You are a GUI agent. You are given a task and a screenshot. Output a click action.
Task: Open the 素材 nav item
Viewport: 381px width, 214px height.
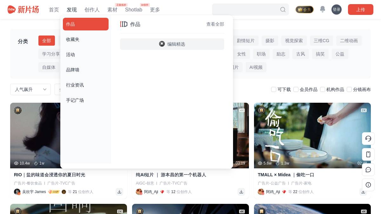[x=112, y=10]
